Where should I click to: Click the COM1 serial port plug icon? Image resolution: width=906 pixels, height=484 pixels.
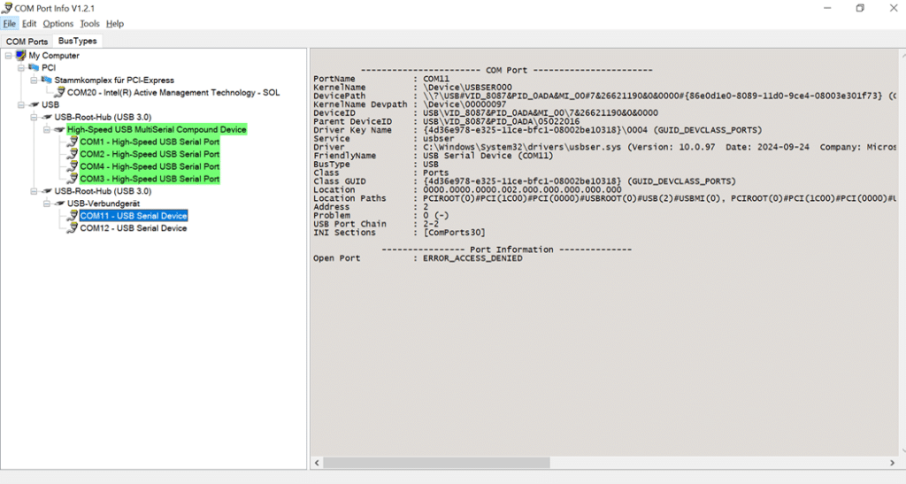click(73, 142)
